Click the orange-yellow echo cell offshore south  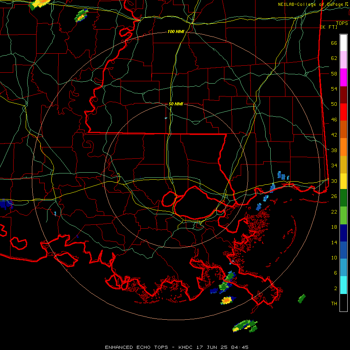pos(227,300)
